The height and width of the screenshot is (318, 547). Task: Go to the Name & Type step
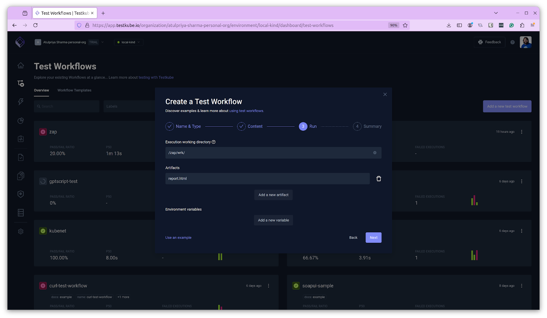pos(183,126)
